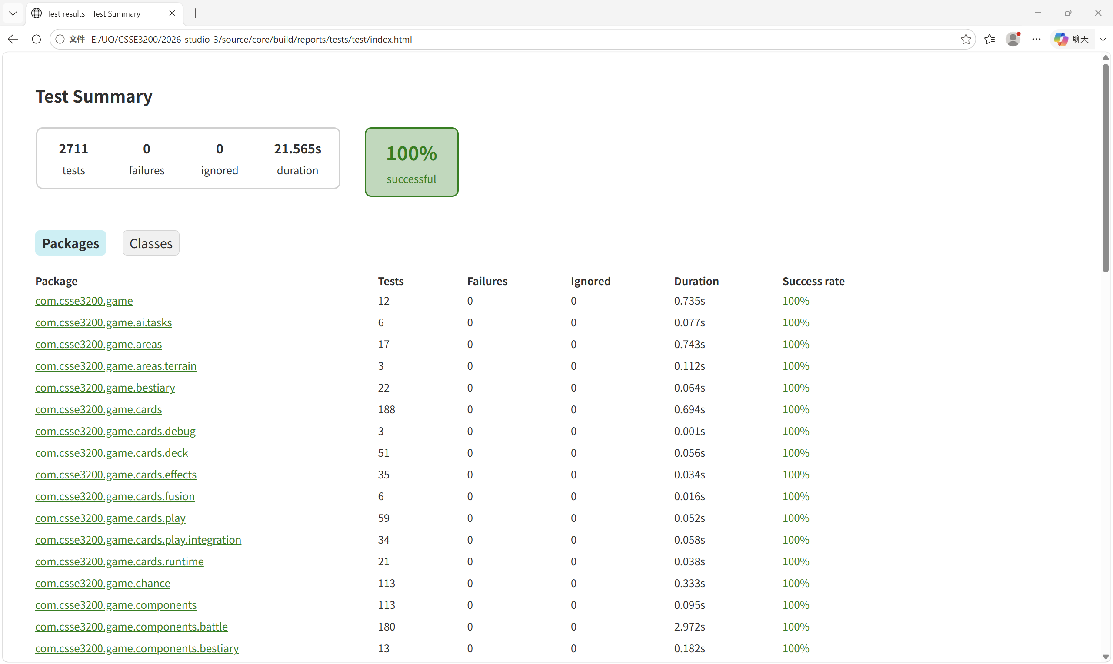This screenshot has width=1113, height=664.
Task: Open com.csse3200.game.cards.play package
Action: (110, 518)
